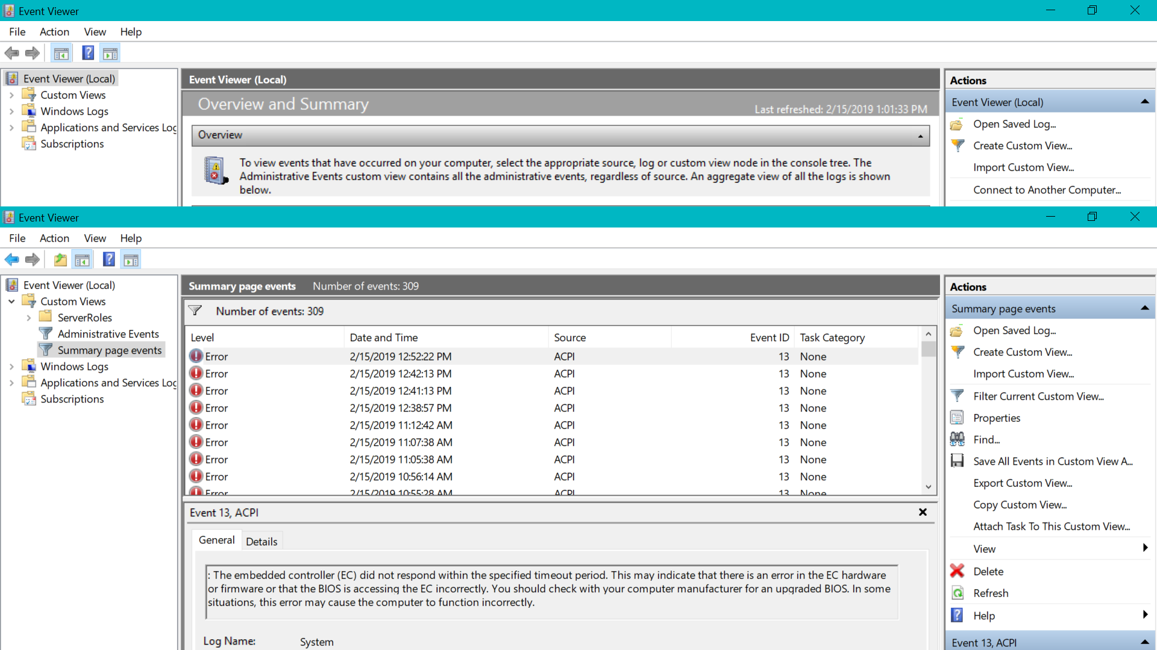Click Filter Current Custom View funnel icon
1157x650 pixels.
(x=957, y=396)
